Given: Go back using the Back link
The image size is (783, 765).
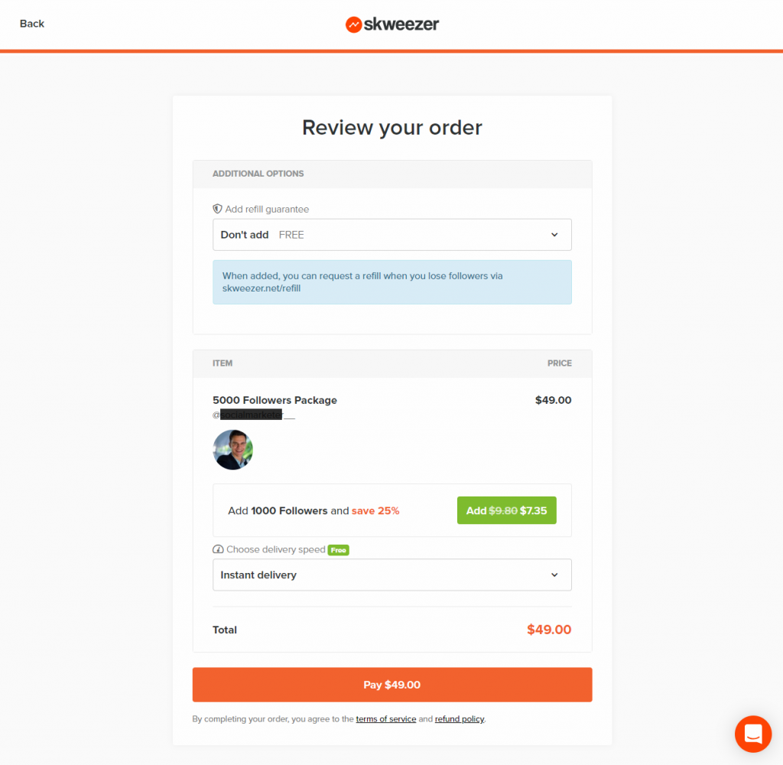Looking at the screenshot, I should 32,24.
